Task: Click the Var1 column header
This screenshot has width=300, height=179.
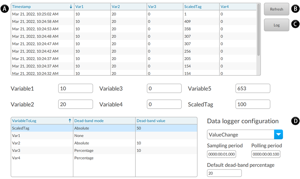Action: [x=91, y=6]
